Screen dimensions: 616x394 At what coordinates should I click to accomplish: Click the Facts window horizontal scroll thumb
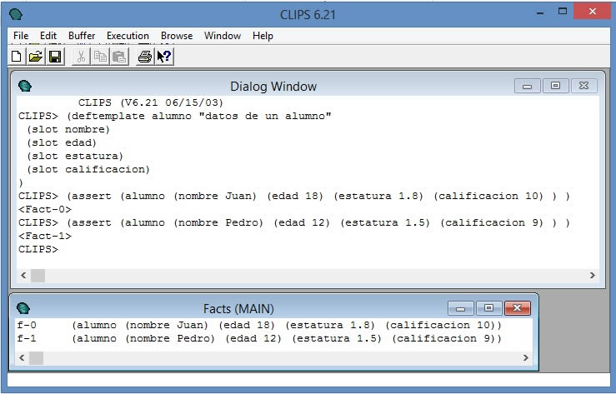(37, 357)
